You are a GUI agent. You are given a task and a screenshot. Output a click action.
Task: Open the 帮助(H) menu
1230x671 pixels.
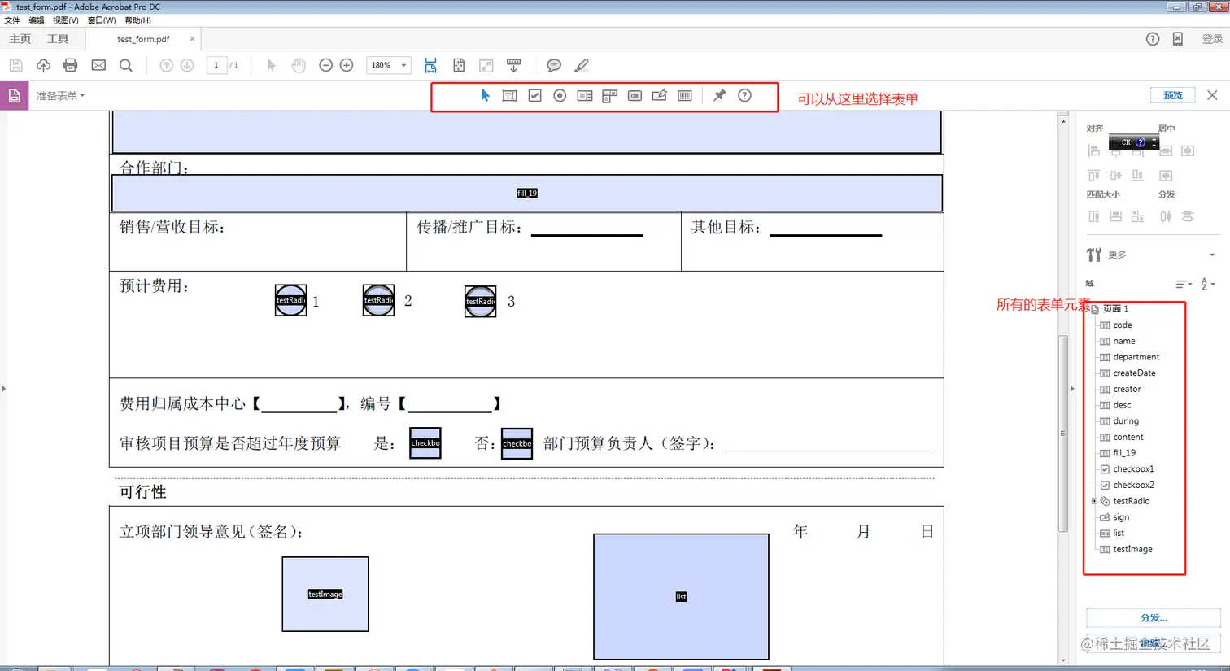click(137, 20)
